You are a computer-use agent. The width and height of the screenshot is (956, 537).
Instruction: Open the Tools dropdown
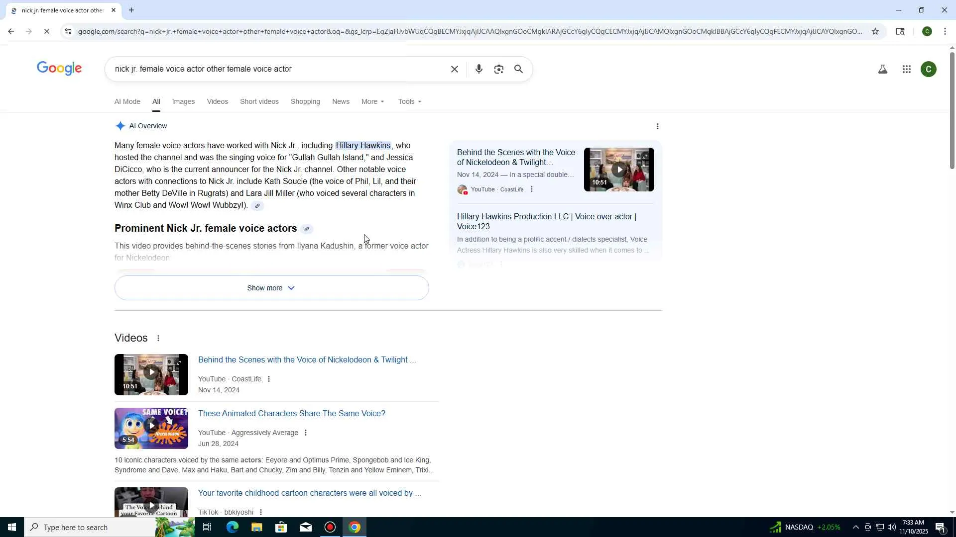coord(409,101)
